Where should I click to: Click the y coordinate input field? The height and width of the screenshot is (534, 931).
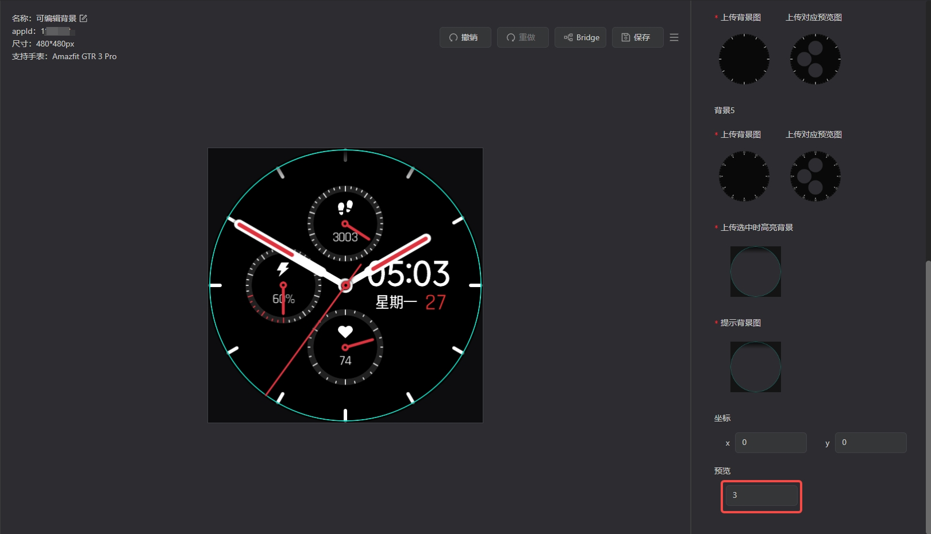pos(871,442)
